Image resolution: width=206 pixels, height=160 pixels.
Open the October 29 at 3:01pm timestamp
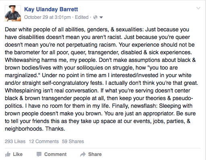coord(47,17)
